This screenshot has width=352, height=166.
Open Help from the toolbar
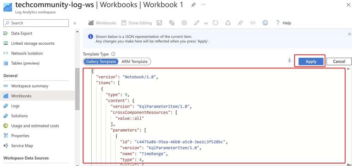[x=283, y=23]
